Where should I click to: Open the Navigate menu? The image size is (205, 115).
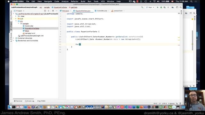pyautogui.click(x=48, y=1)
